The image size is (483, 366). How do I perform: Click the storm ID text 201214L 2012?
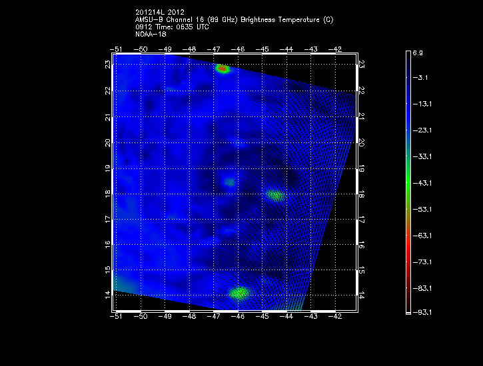point(159,12)
